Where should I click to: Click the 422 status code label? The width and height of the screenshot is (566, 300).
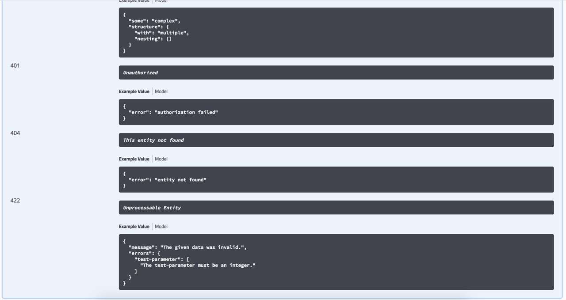coord(15,201)
